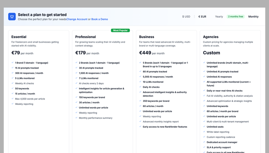Click the blue crown icon in the header
The width and height of the screenshot is (269, 153).
[x=12, y=16]
